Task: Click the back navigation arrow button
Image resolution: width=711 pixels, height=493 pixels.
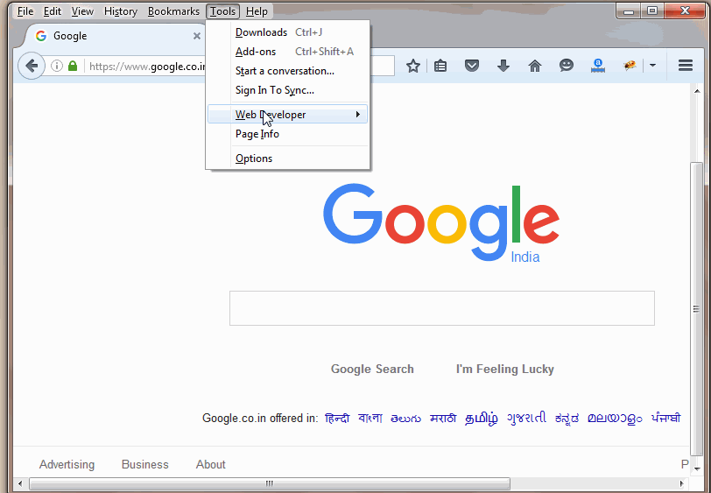Action: coord(32,67)
